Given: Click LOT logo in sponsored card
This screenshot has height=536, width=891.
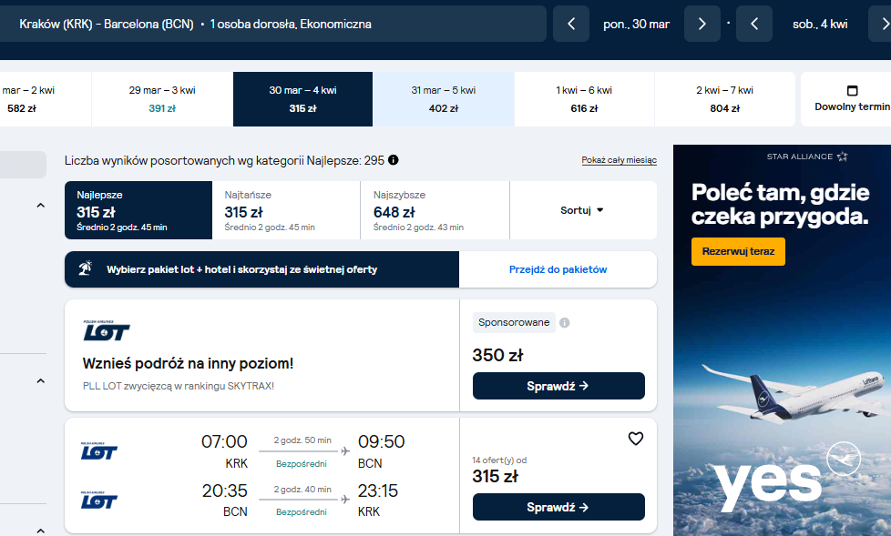Looking at the screenshot, I should click(x=107, y=331).
